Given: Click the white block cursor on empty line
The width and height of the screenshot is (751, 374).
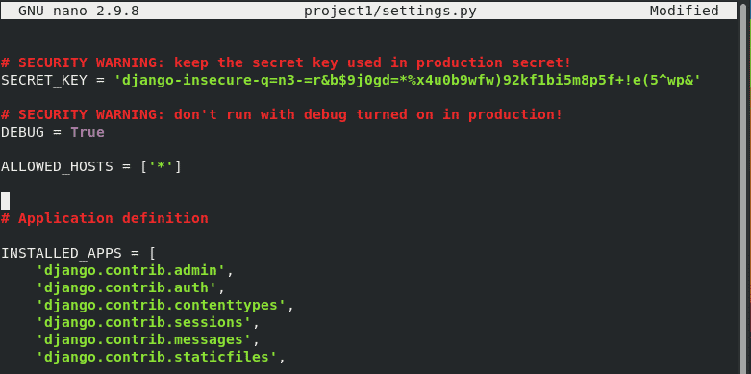Looking at the screenshot, I should pyautogui.click(x=5, y=201).
